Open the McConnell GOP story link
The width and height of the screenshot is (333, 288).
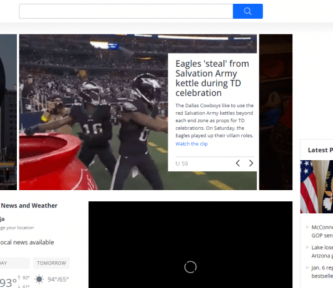pyautogui.click(x=322, y=231)
